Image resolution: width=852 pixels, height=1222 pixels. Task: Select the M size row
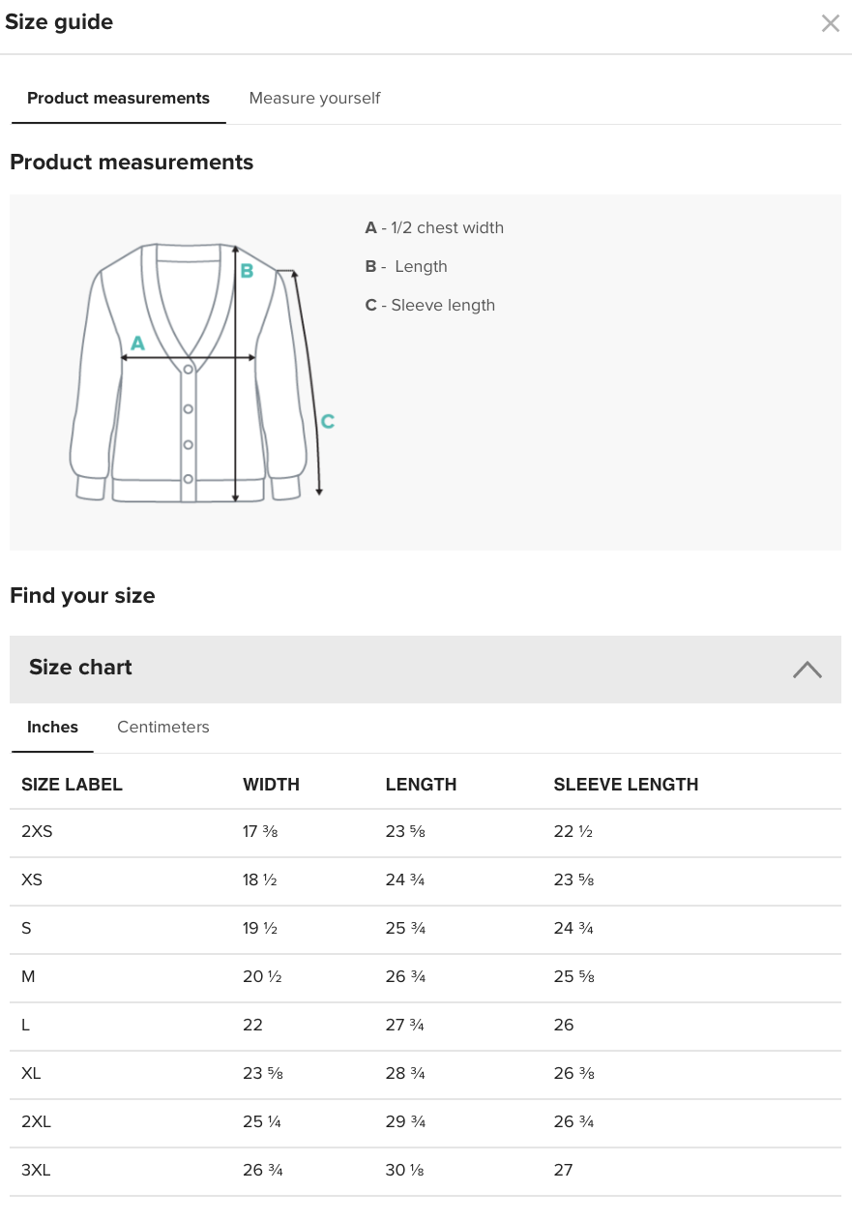(x=426, y=977)
